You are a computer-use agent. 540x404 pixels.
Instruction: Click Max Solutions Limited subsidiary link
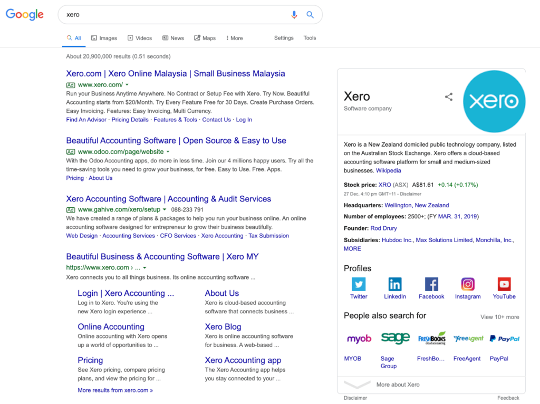pyautogui.click(x=444, y=240)
